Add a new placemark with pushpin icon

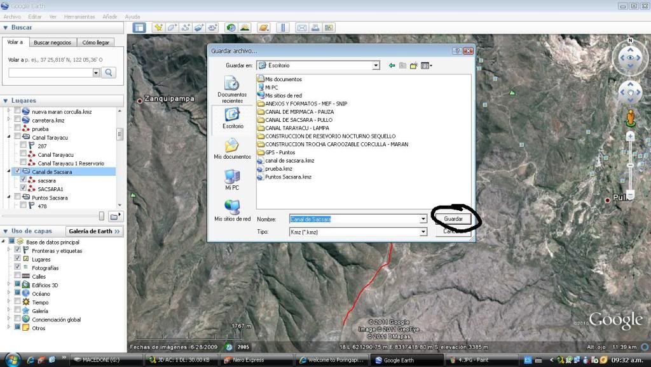pos(158,28)
